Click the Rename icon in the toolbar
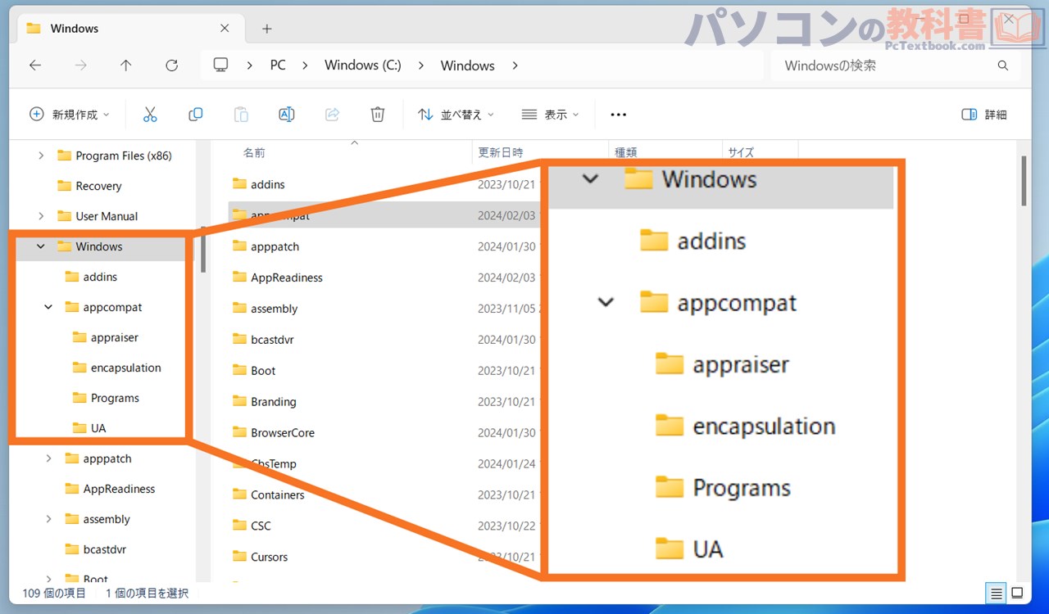Viewport: 1049px width, 614px height. pos(286,114)
